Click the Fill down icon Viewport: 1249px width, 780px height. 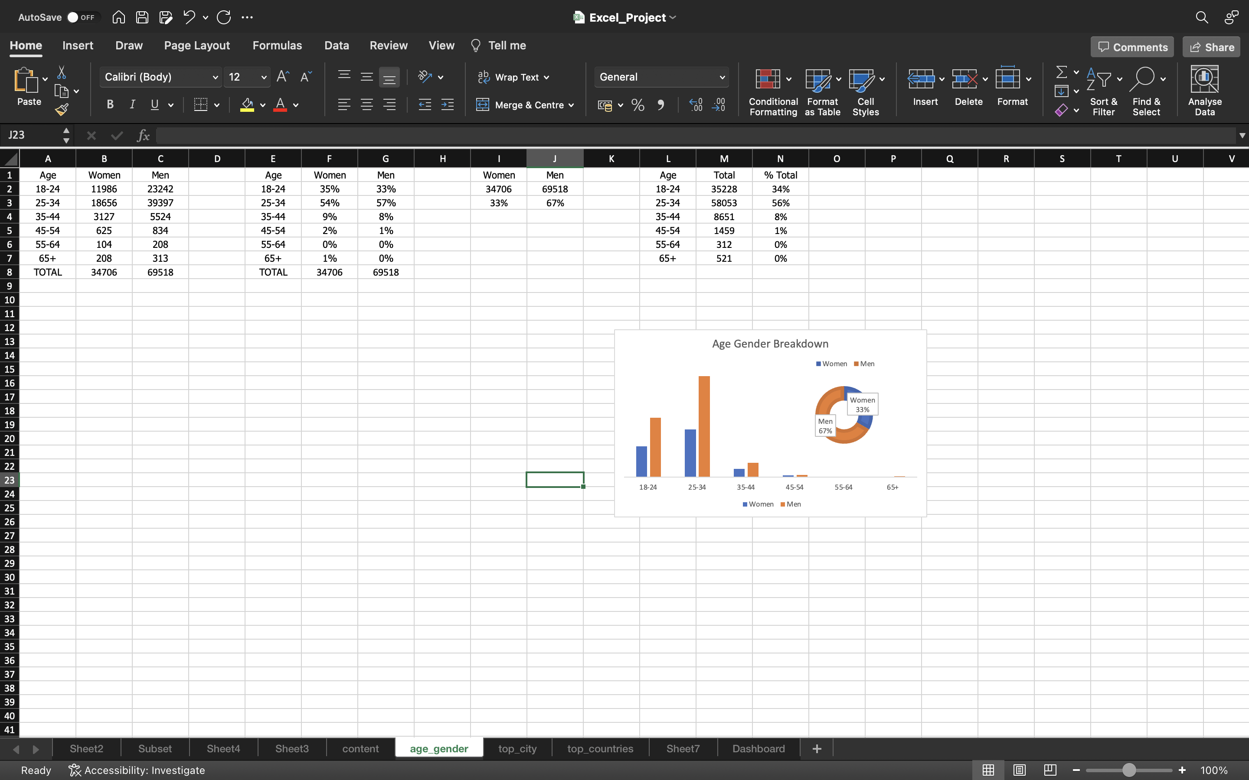click(x=1061, y=91)
